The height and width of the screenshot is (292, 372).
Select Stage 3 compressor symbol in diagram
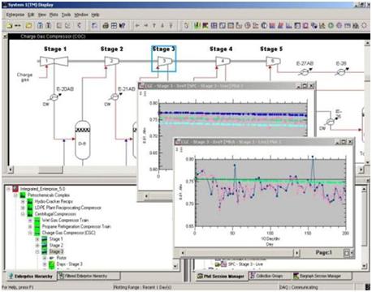[x=164, y=62]
